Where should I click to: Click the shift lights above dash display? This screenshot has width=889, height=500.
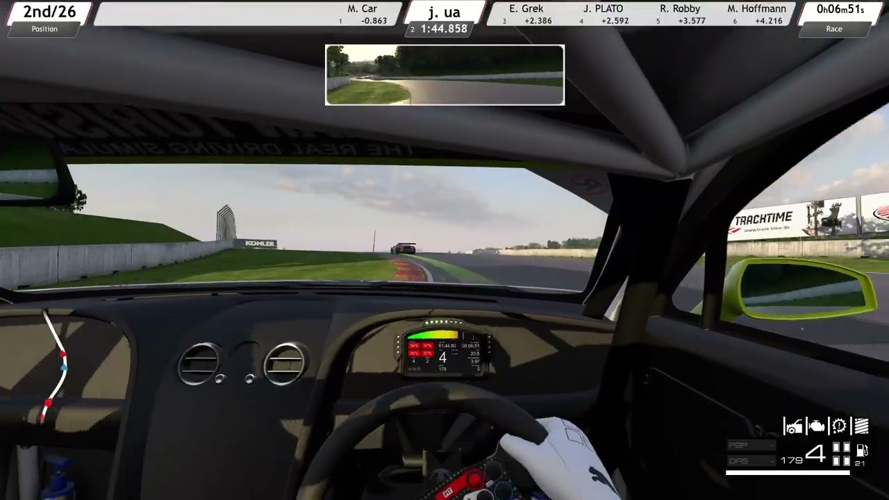(443, 322)
